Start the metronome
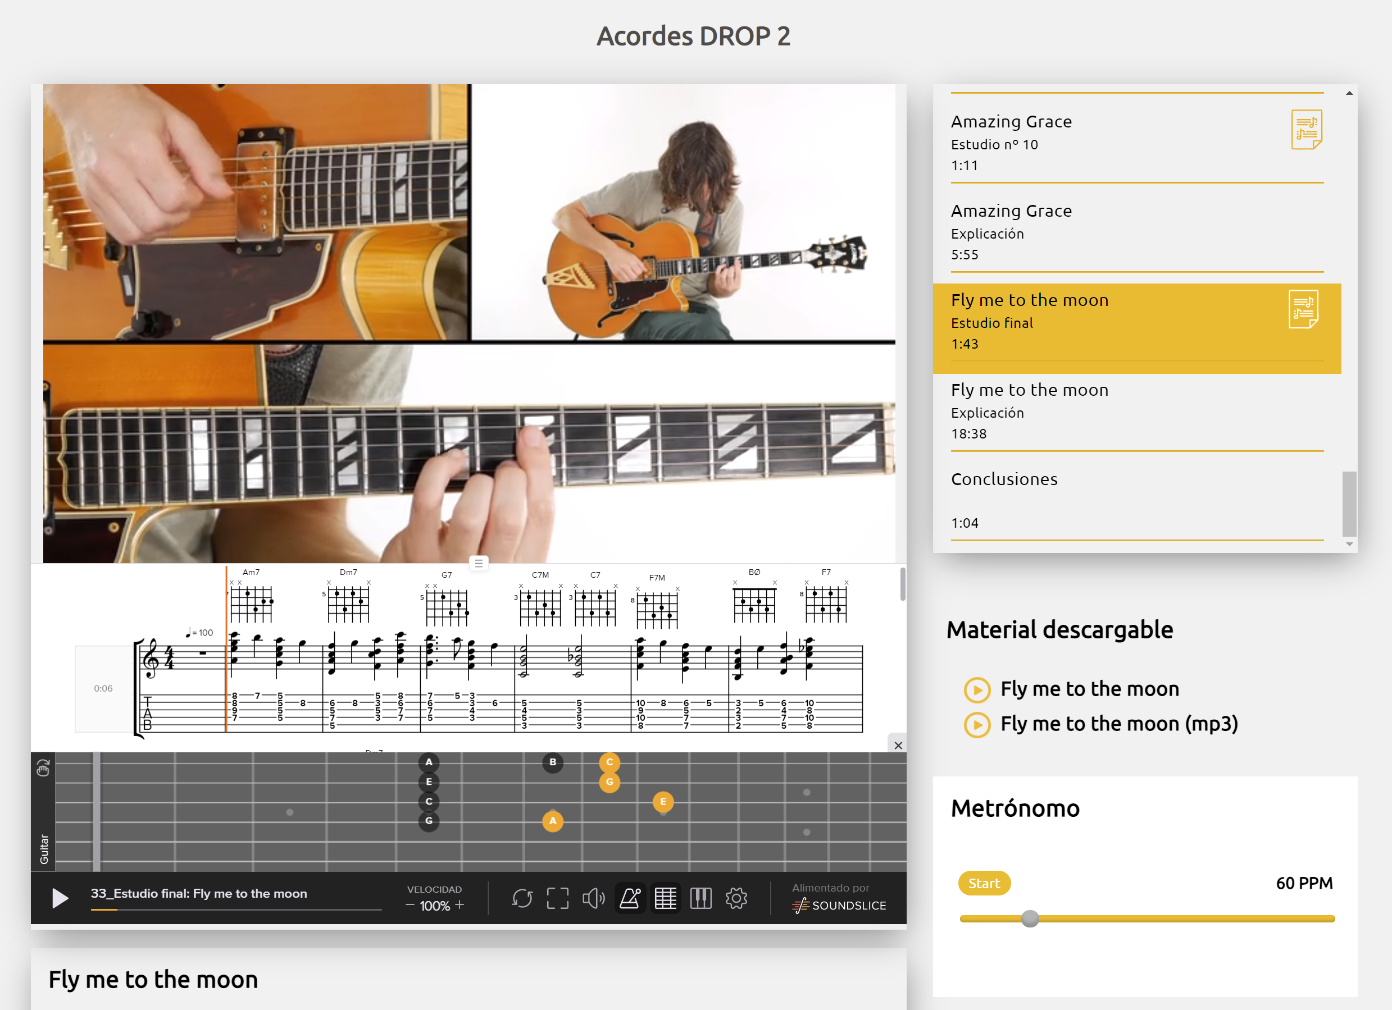Viewport: 1392px width, 1010px height. 984,883
